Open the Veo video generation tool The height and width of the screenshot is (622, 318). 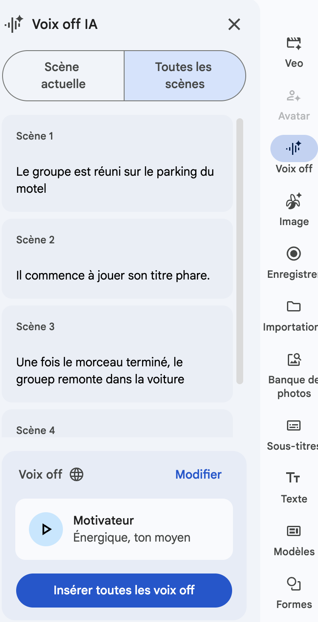[x=294, y=43]
